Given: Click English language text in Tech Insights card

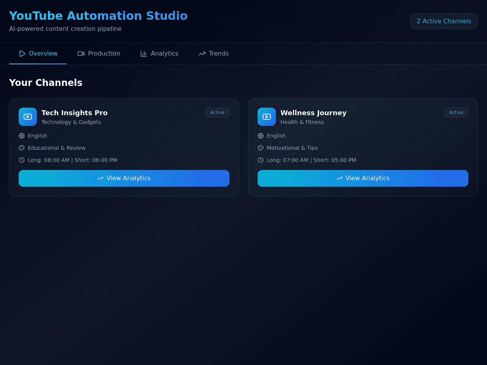Looking at the screenshot, I should 37,136.
